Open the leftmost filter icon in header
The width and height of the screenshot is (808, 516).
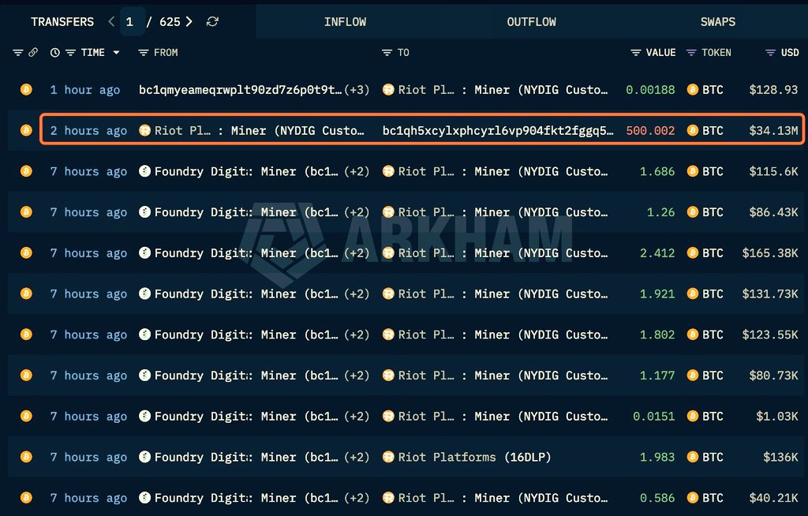point(18,53)
